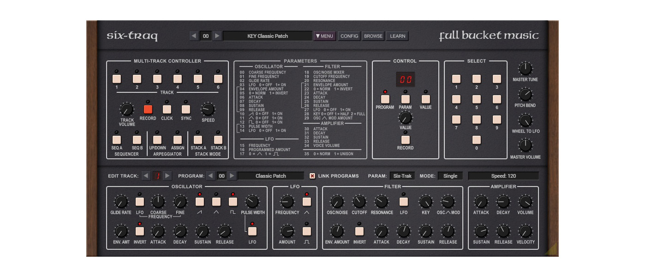Viewport: 646px width, 277px height.
Task: Toggle oscillator triangle waveform button
Action: pos(216,202)
